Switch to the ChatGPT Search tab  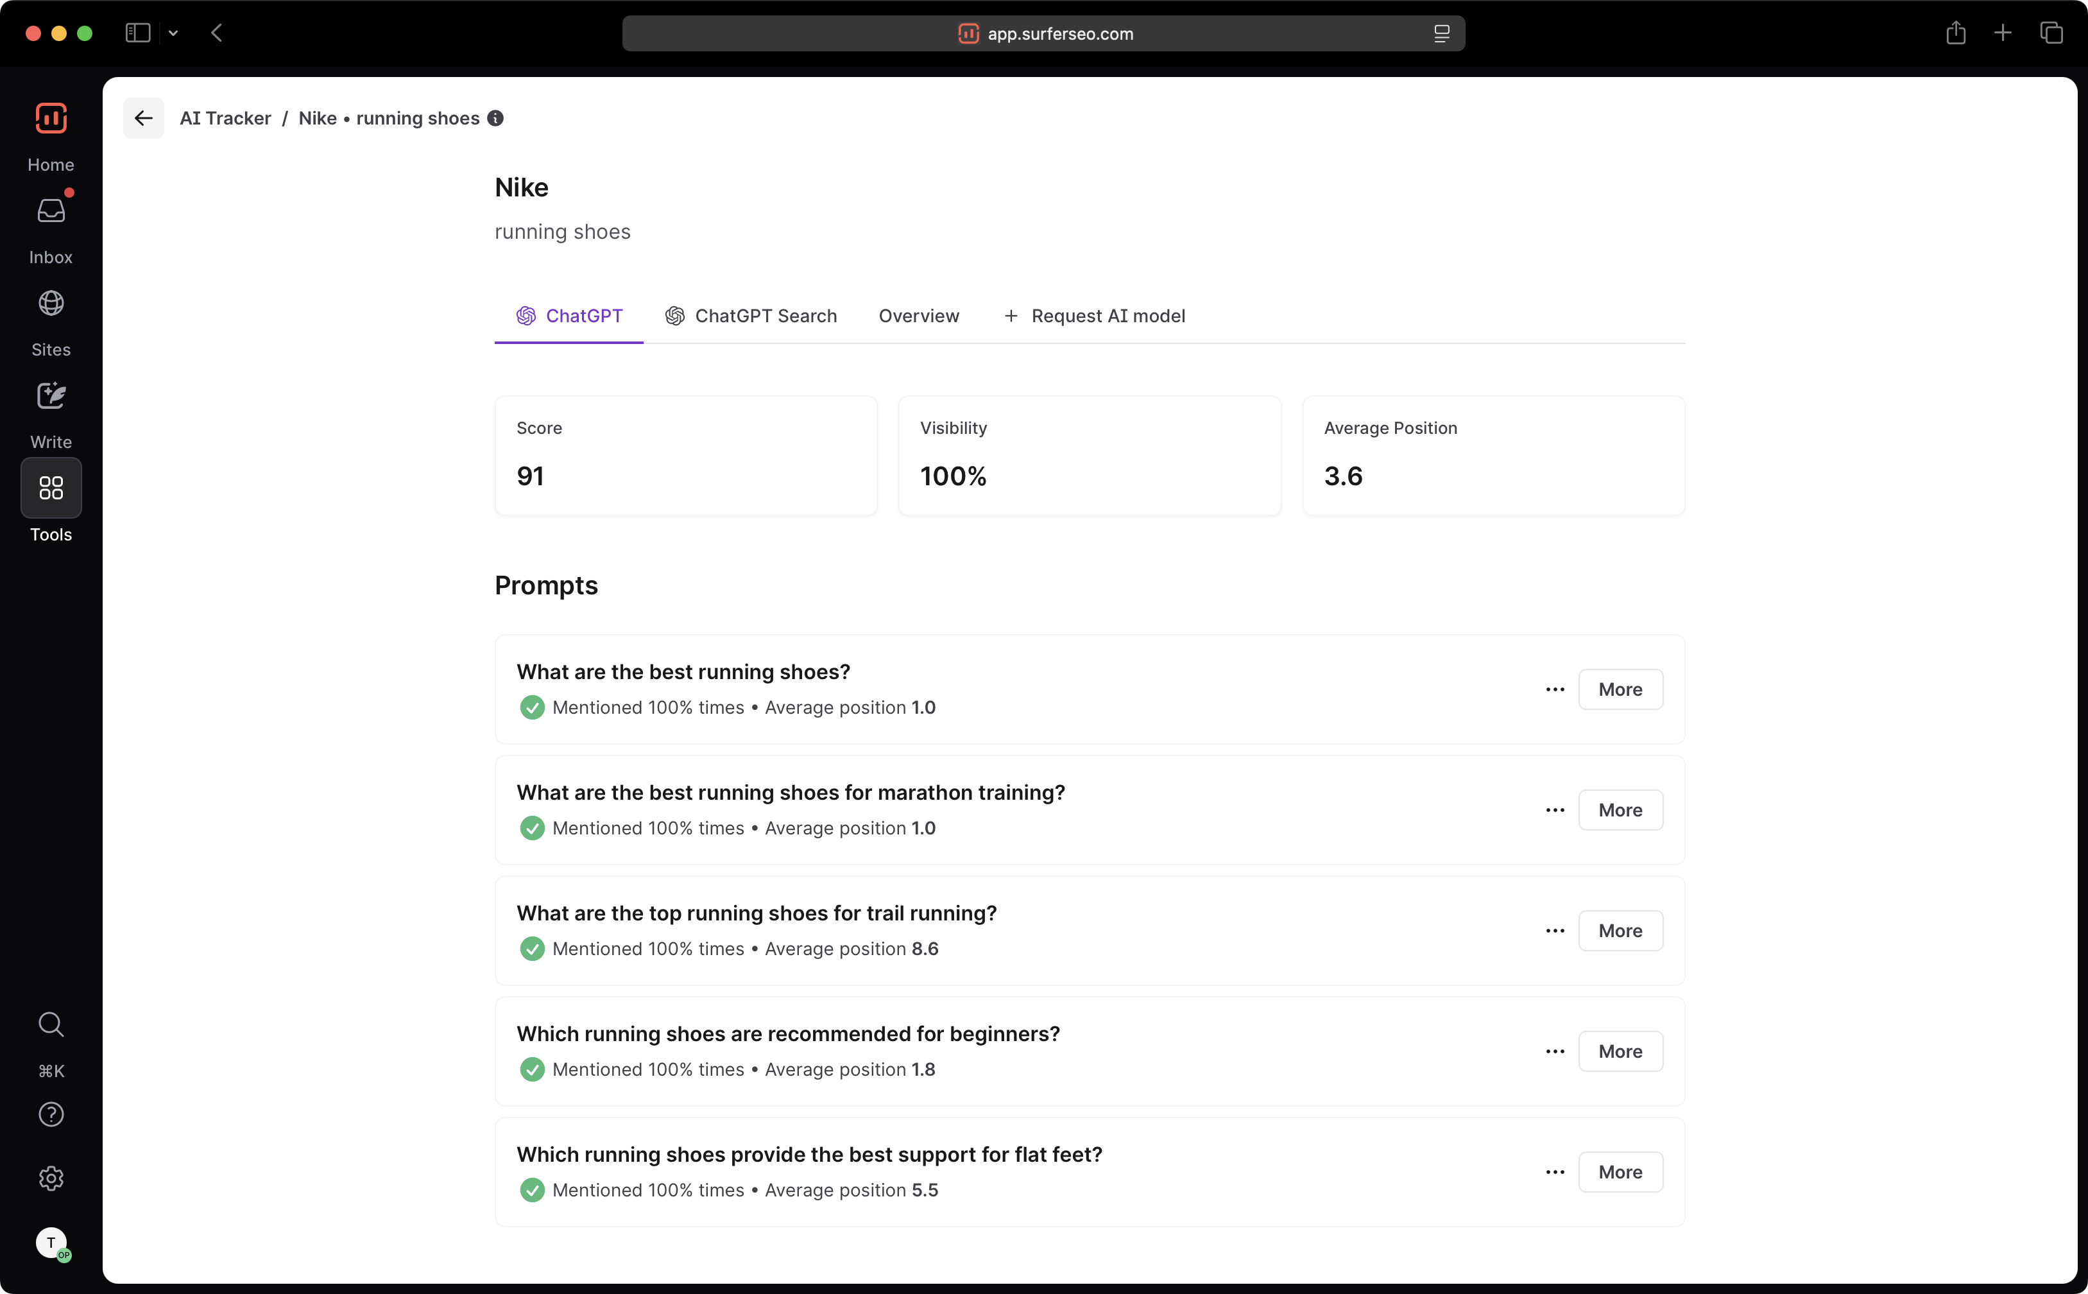pyautogui.click(x=750, y=316)
